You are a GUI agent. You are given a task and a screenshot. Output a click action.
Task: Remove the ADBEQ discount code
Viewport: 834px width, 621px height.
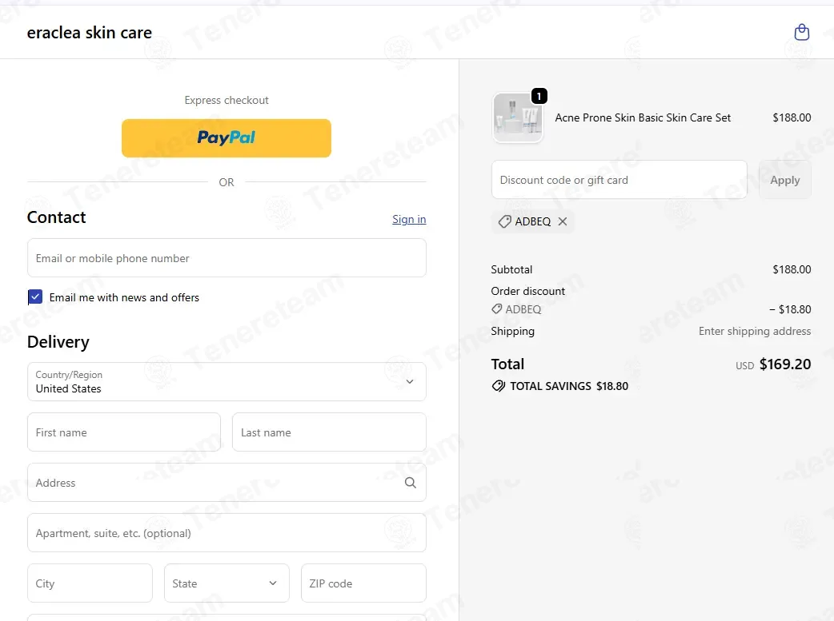[562, 221]
